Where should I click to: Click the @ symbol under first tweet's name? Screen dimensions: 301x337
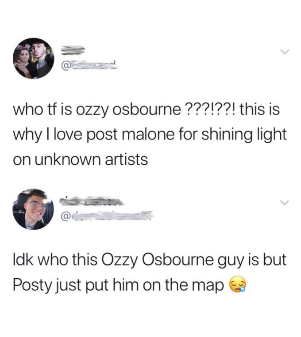(x=65, y=65)
